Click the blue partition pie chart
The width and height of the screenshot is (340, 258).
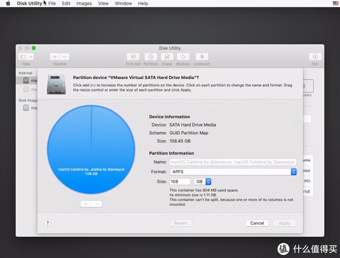click(x=91, y=149)
